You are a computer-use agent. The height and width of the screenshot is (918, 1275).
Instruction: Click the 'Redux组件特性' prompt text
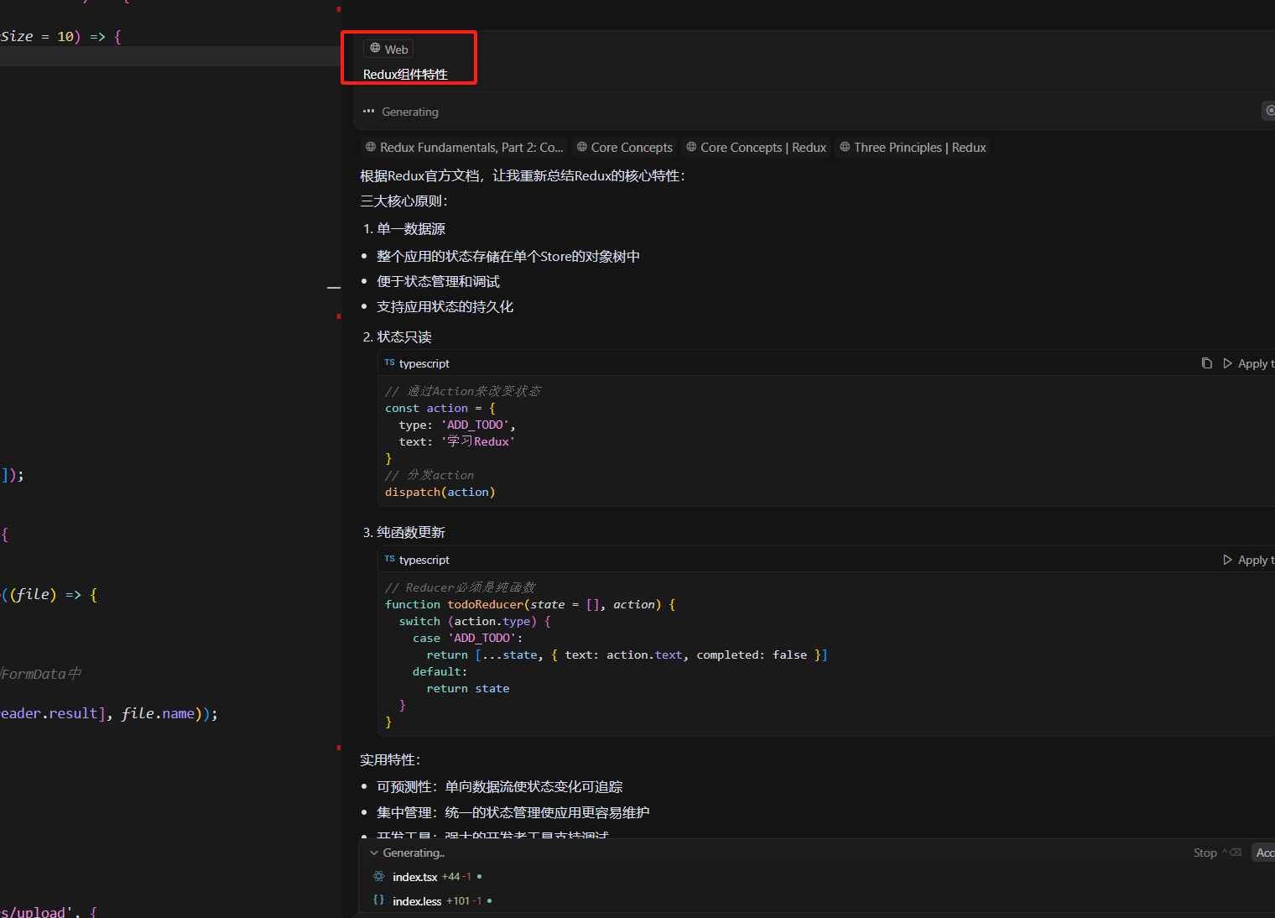405,75
